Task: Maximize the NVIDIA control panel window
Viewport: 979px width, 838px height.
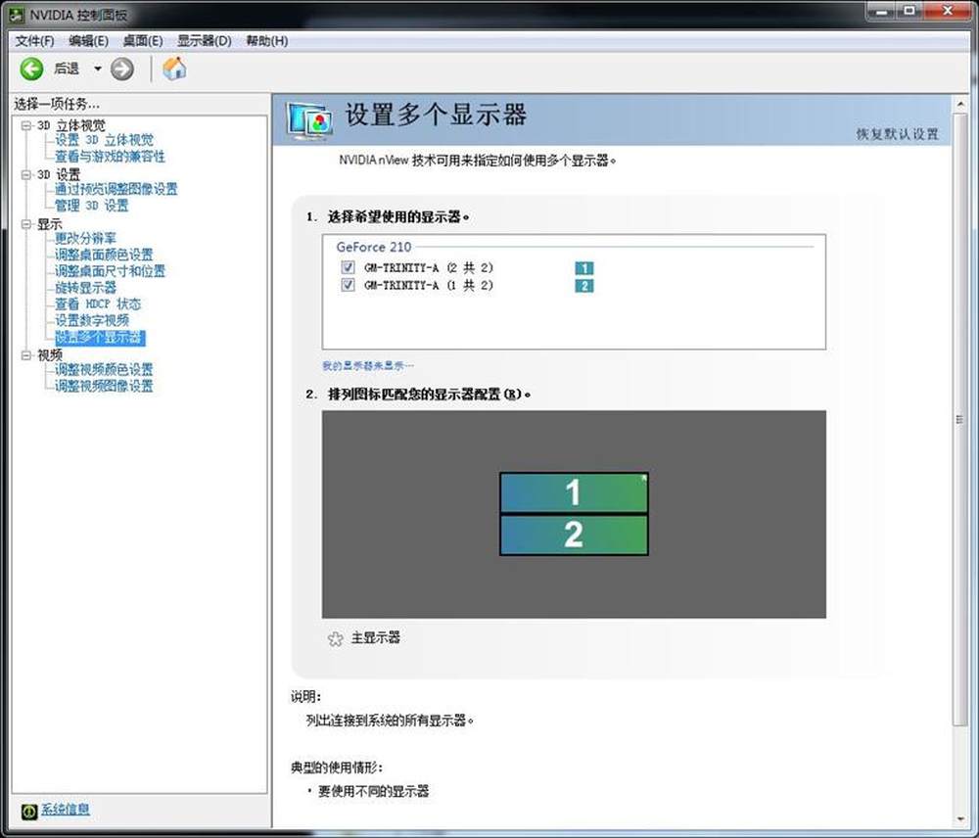Action: [x=909, y=11]
